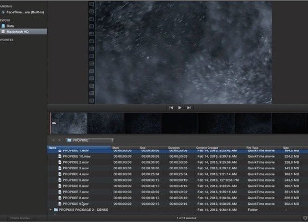Click file icon beside PROPIXIE 8.mov
Screen dimensions: 308x222
60,198
